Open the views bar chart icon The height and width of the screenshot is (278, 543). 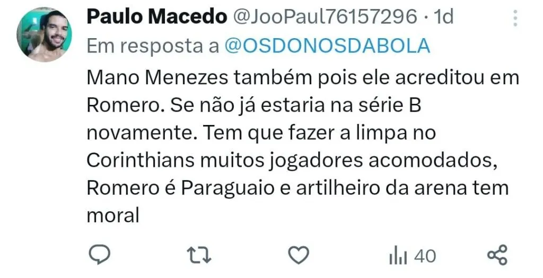398,257
